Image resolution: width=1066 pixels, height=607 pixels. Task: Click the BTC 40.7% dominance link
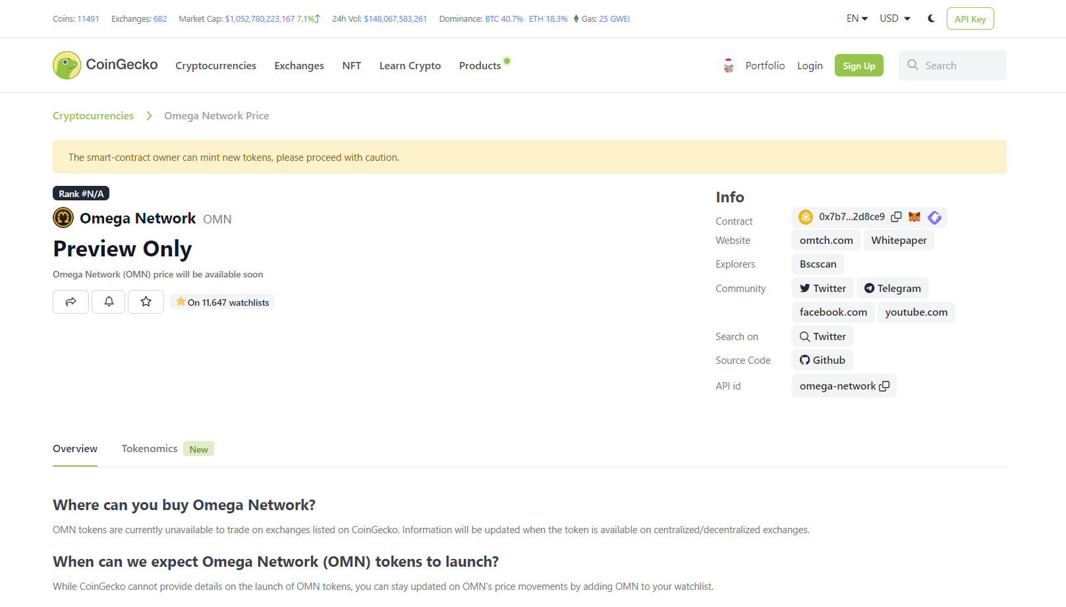[504, 18]
